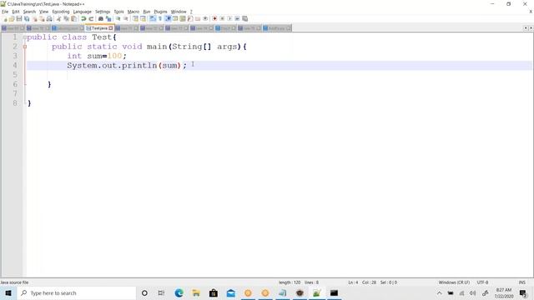534x300 pixels.
Task: Toggle INS insert mode in the status bar
Action: (x=521, y=282)
